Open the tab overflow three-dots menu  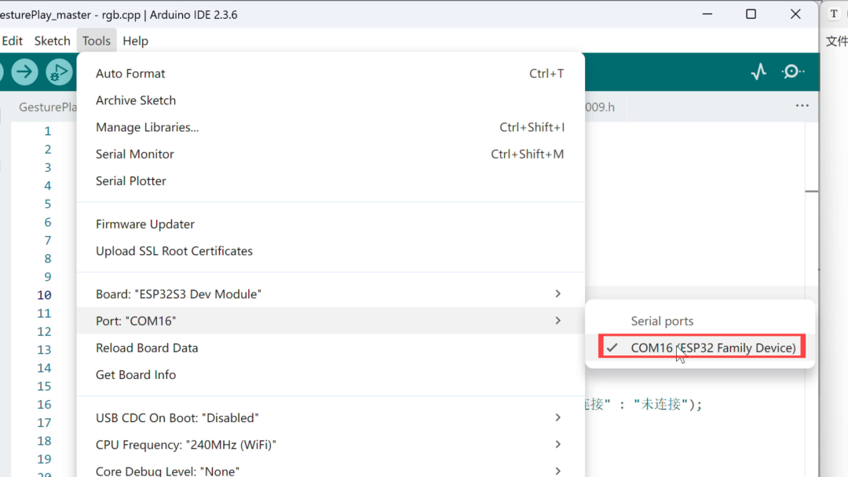pos(802,106)
